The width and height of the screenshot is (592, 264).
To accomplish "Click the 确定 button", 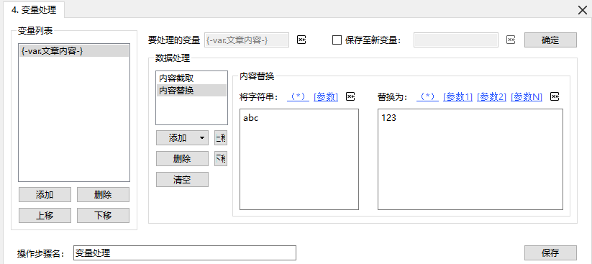I will (x=550, y=40).
